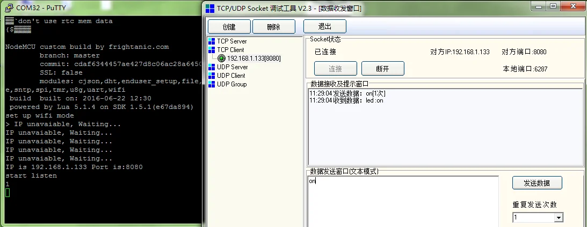Click the '发送数据: on[1次]' log line
Image resolution: width=587 pixels, height=227 pixels.
click(347, 93)
